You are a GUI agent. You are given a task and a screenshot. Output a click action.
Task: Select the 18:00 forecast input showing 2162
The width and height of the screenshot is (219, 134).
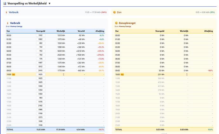point(41,105)
